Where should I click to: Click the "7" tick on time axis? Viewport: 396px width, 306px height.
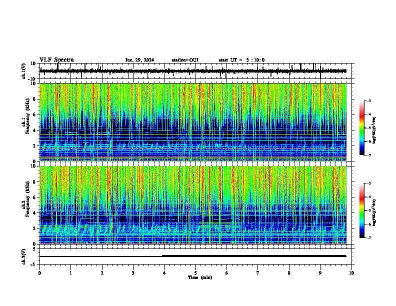[258, 273]
